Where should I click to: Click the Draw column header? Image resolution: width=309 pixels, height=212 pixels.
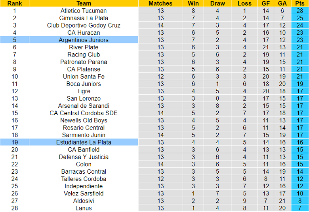pyautogui.click(x=217, y=3)
